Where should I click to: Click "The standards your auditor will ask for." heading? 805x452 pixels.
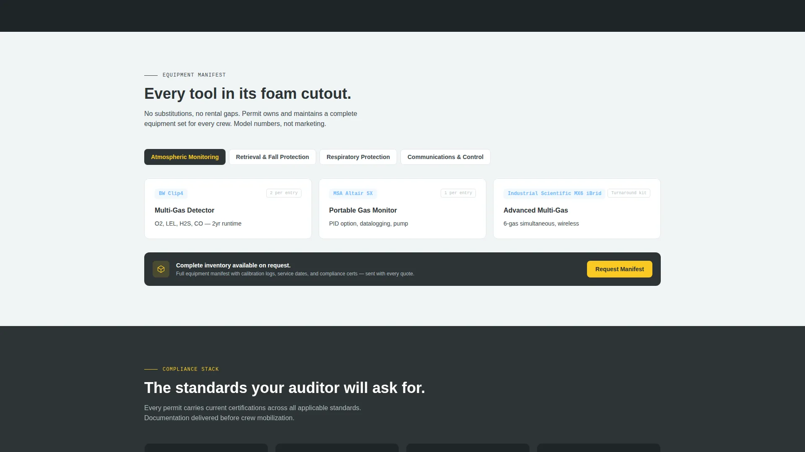tap(285, 388)
